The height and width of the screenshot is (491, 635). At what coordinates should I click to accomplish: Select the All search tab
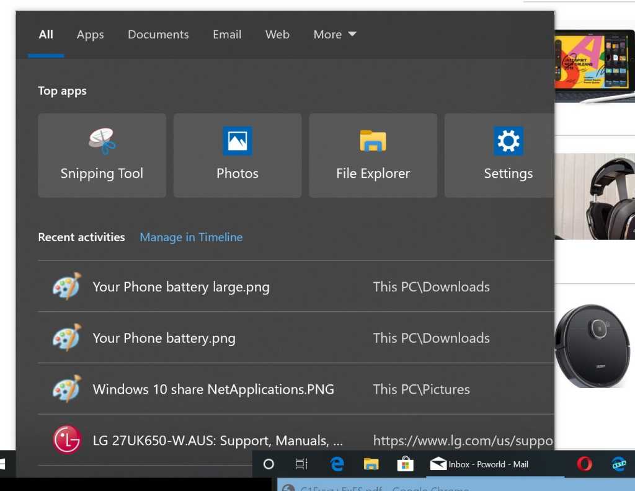[x=46, y=34]
